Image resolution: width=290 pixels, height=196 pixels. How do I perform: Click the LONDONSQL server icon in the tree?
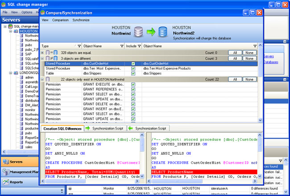16,73
